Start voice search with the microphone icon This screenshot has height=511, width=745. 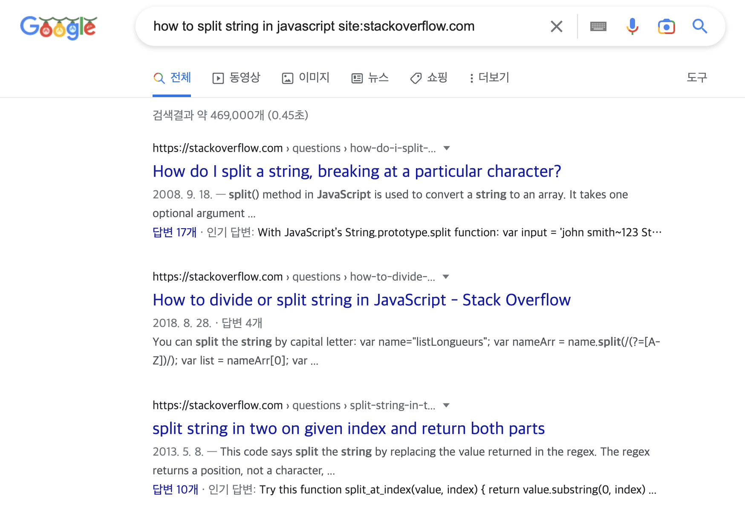tap(632, 26)
